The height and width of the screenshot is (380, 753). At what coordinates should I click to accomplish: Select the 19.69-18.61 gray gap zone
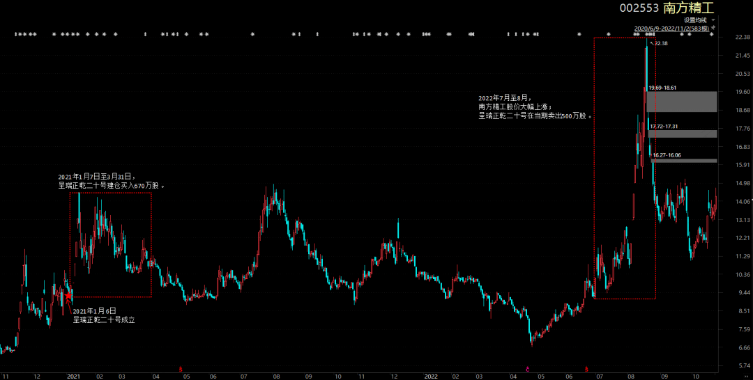(x=681, y=102)
